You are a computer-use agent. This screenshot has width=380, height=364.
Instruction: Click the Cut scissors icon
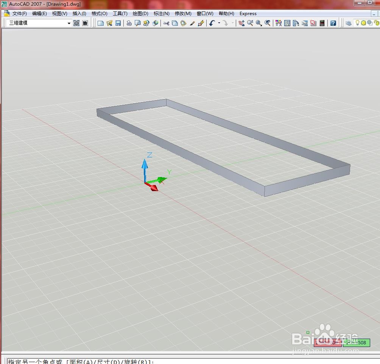pyautogui.click(x=166, y=23)
